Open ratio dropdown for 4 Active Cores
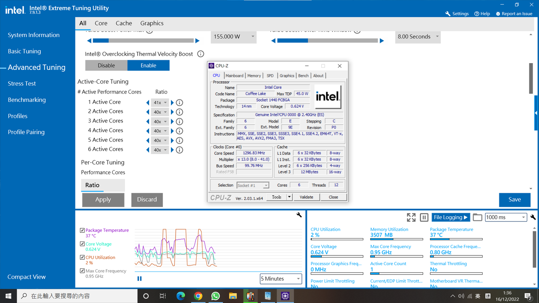Image resolution: width=539 pixels, height=303 pixels. (x=160, y=131)
